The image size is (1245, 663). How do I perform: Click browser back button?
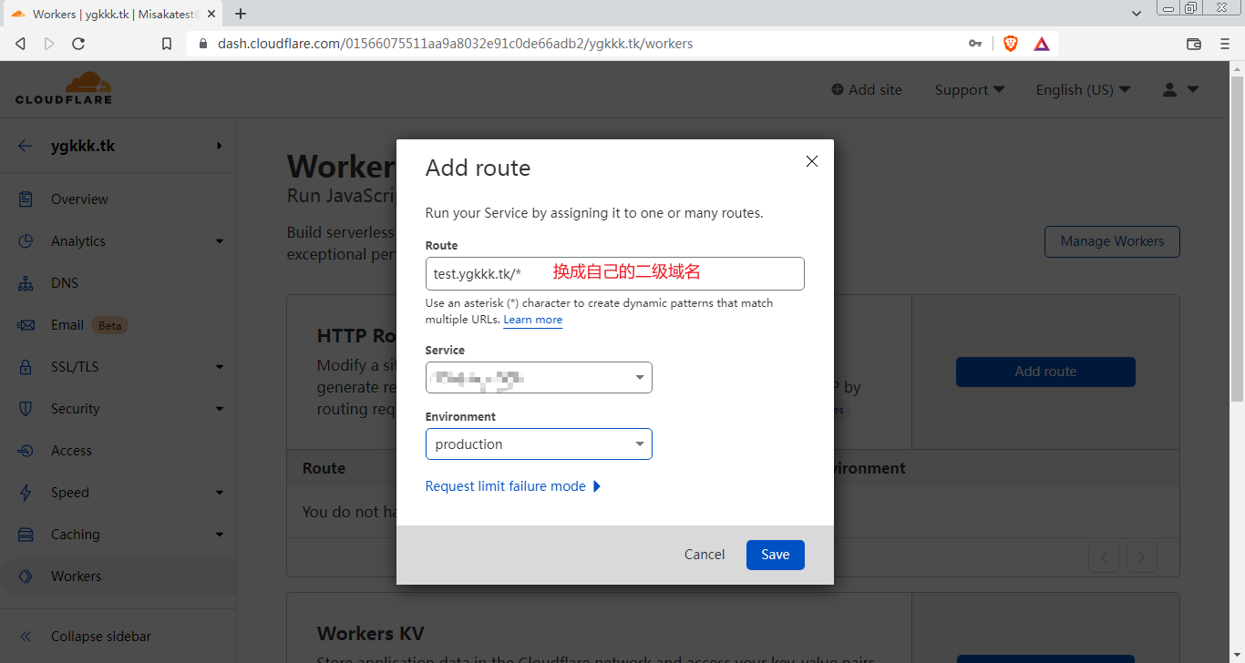(20, 44)
